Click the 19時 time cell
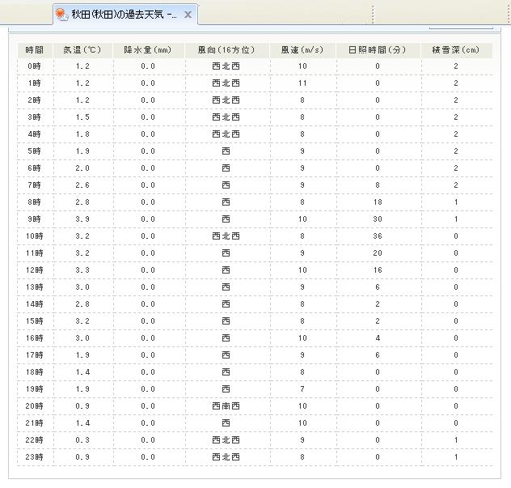The height and width of the screenshot is (488, 511). point(34,388)
